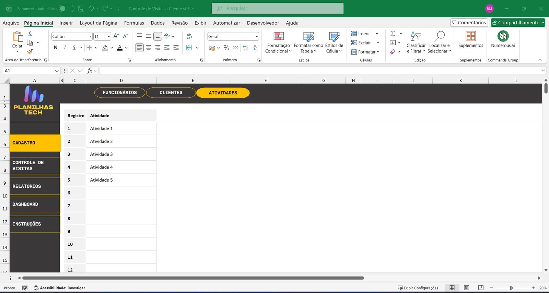Click the FUNCIONÁRIOS button

120,93
